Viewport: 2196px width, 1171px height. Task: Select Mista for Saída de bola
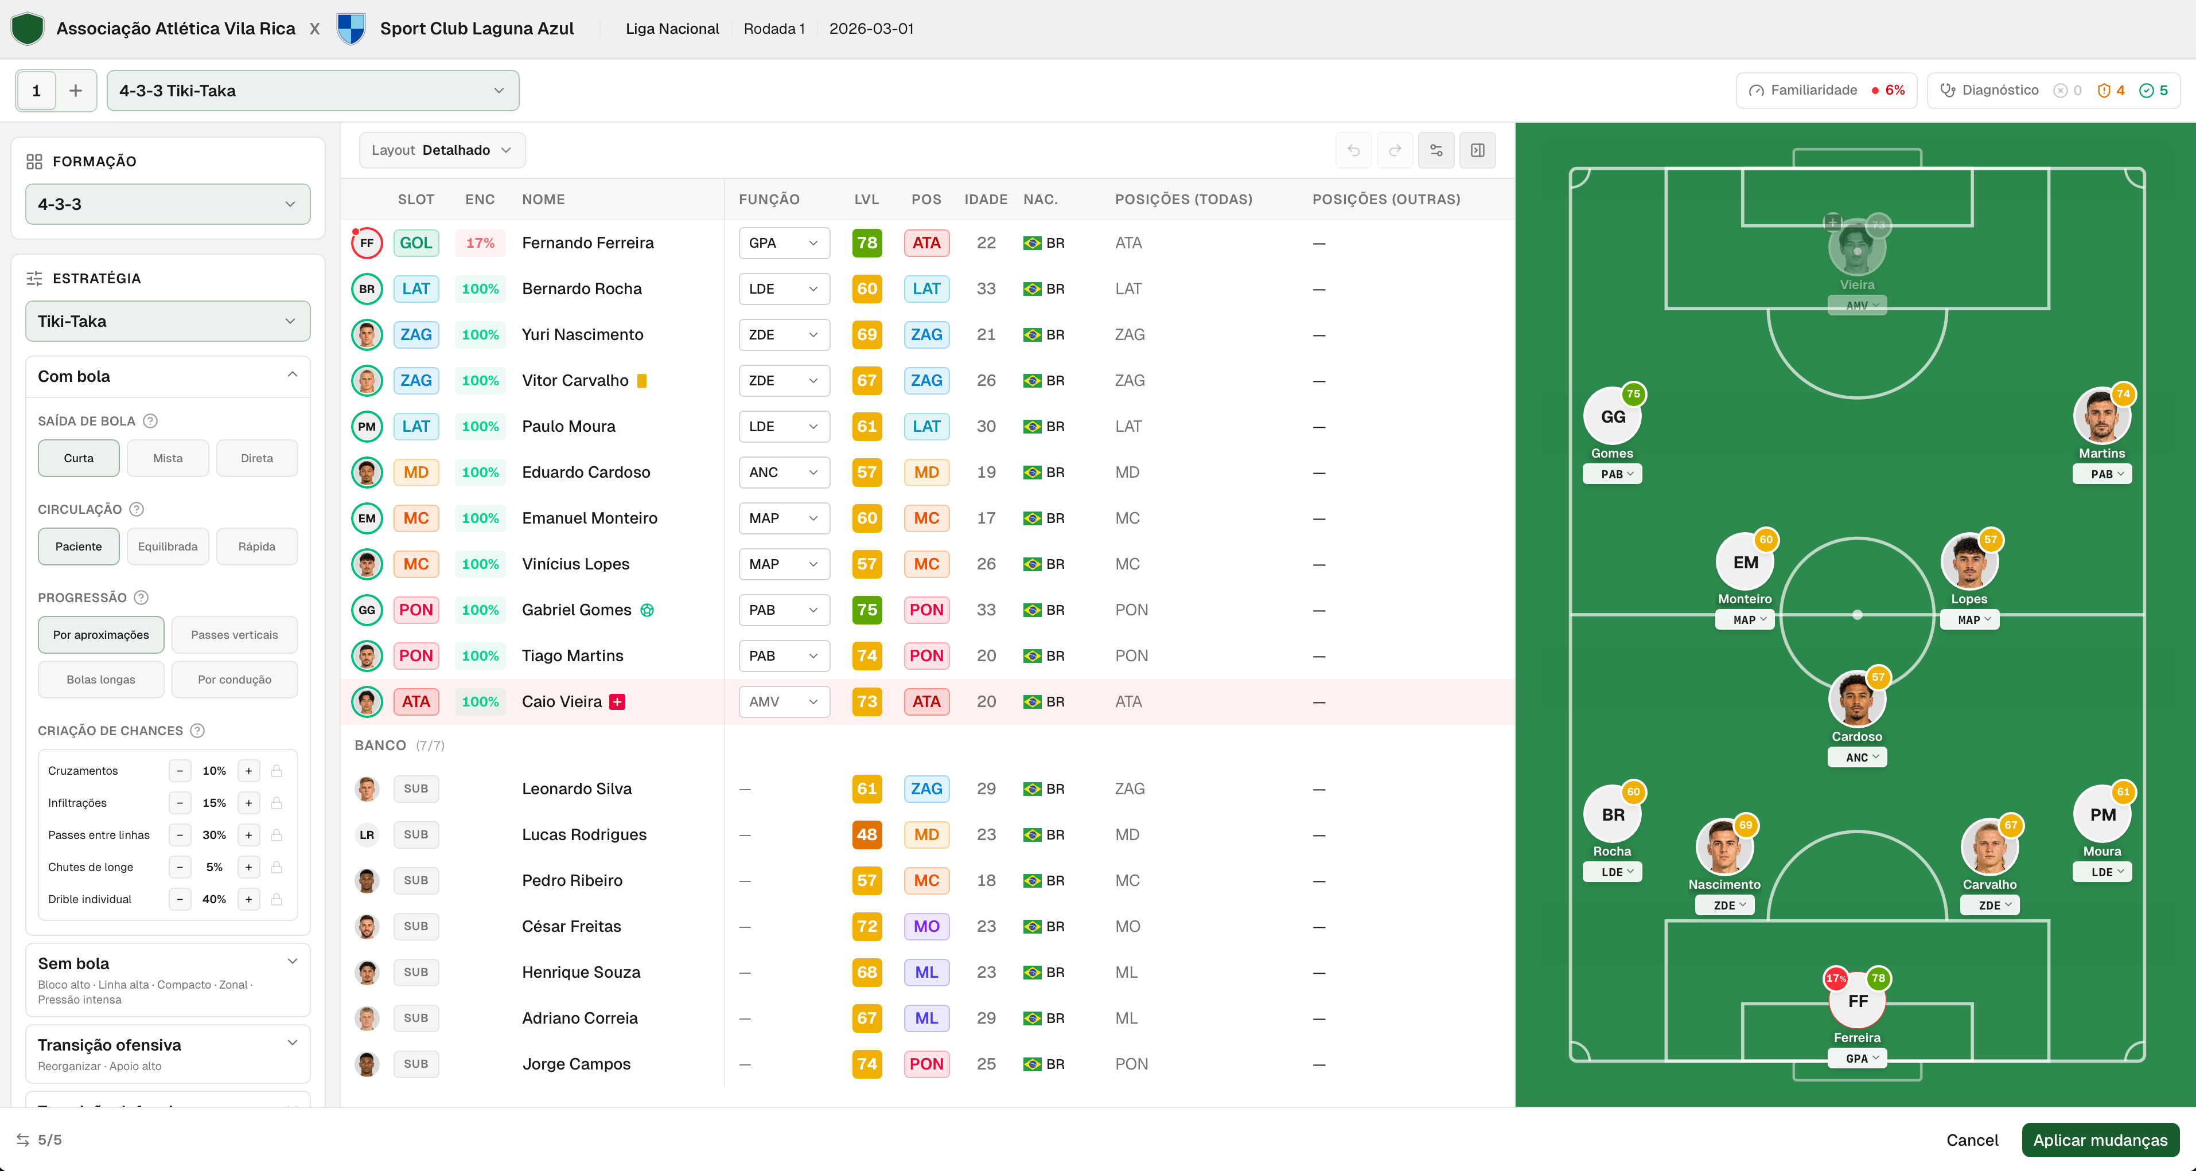coord(168,458)
